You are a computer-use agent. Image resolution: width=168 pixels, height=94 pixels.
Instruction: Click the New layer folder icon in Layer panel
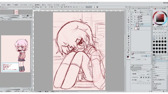click(142, 14)
